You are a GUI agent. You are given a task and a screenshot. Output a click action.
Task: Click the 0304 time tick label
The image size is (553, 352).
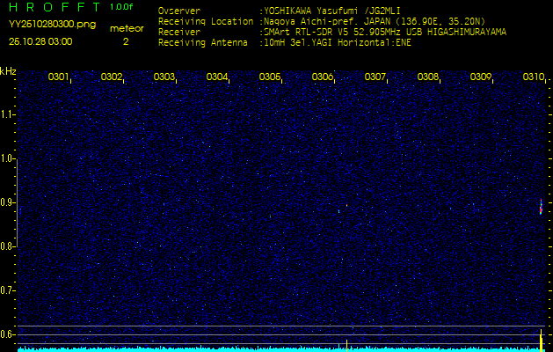217,77
